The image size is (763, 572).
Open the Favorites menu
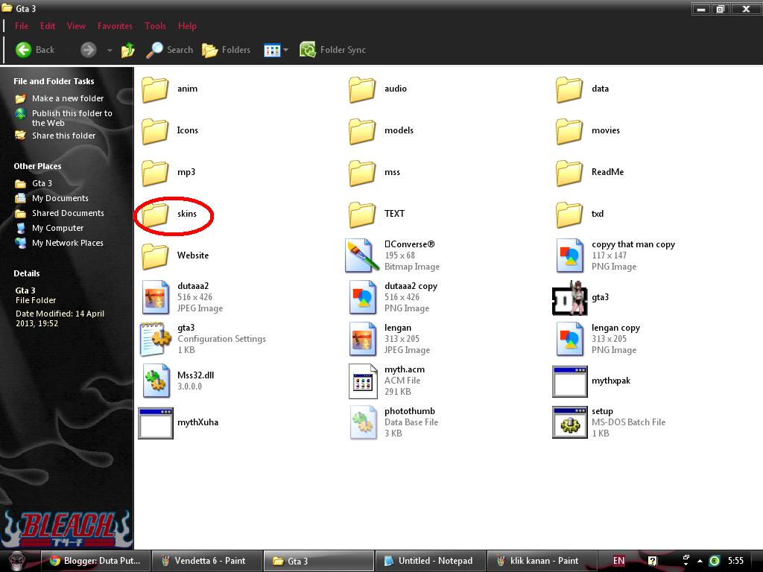click(115, 26)
